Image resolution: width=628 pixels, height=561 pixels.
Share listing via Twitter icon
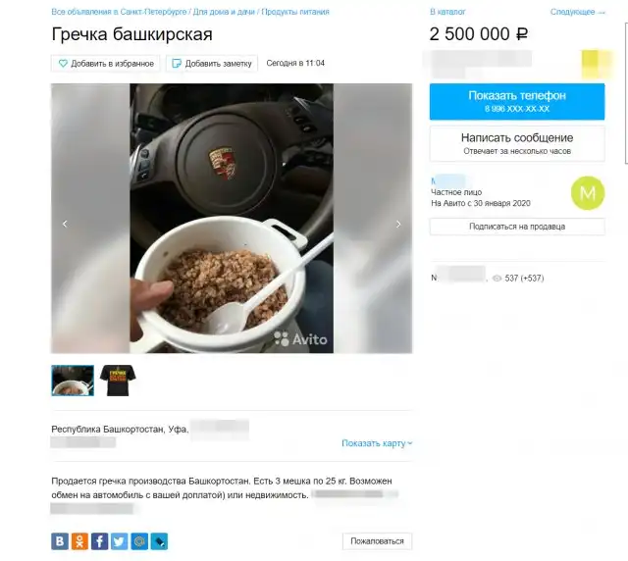pos(120,541)
